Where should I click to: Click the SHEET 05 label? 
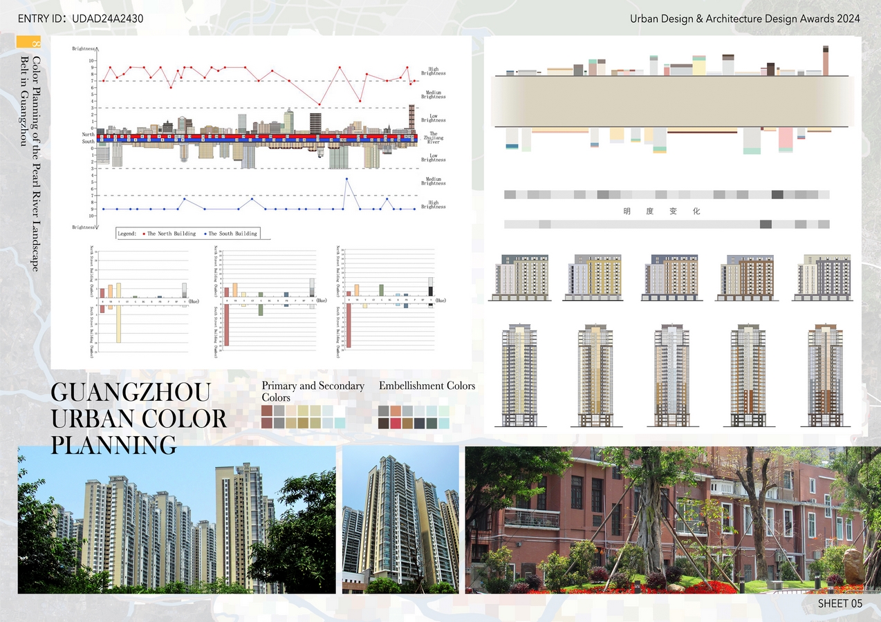tap(840, 603)
